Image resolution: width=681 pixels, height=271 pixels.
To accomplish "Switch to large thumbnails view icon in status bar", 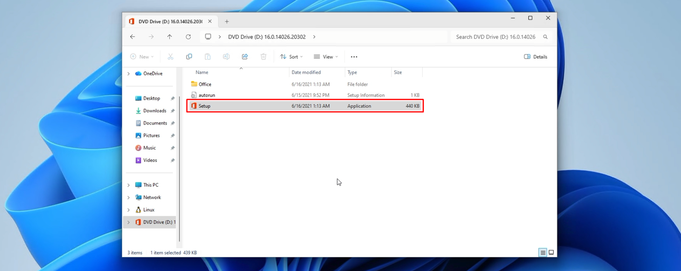I will pyautogui.click(x=551, y=253).
